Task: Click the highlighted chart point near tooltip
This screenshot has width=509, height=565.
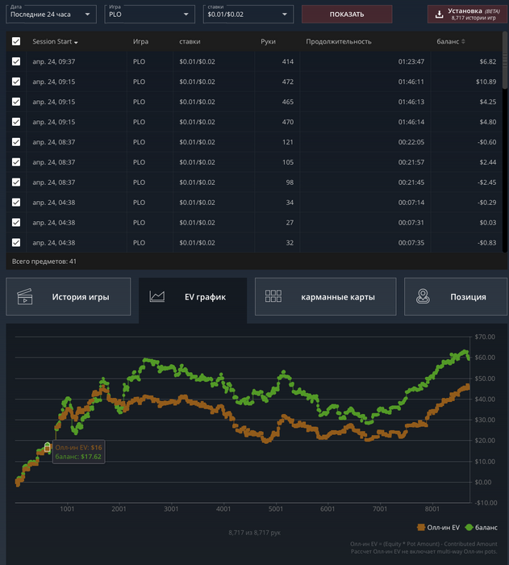Action: [x=48, y=447]
